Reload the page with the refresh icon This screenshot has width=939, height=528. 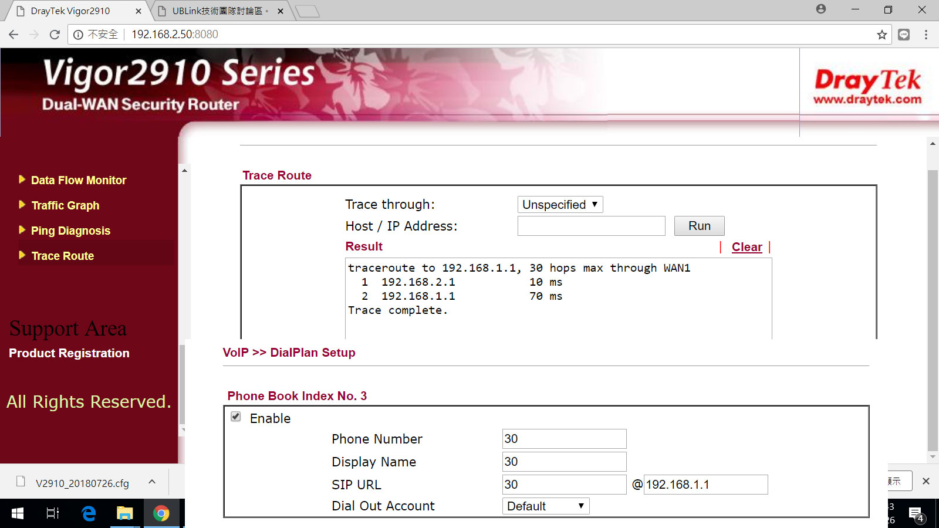(55, 35)
